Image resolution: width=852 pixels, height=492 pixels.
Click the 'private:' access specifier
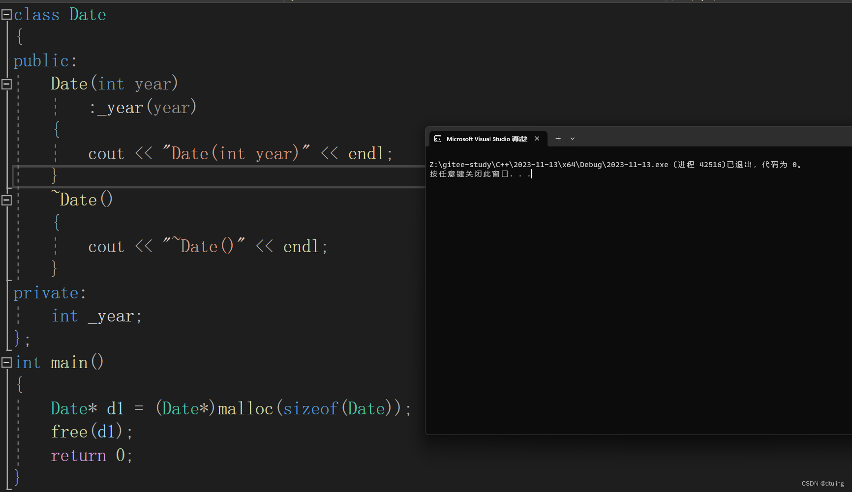(x=50, y=293)
